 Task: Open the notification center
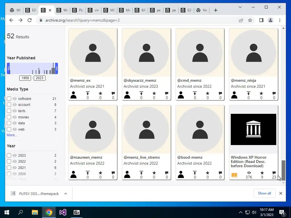coord(282,212)
